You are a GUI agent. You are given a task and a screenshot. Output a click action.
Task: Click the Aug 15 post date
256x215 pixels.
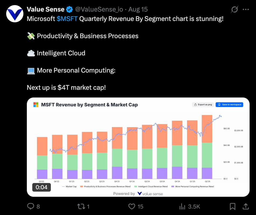[x=138, y=9]
